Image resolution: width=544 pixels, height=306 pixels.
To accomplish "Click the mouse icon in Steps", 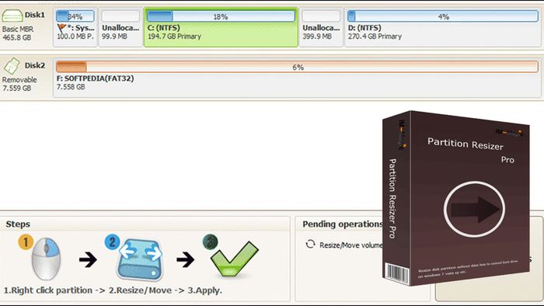I will pyautogui.click(x=46, y=259).
